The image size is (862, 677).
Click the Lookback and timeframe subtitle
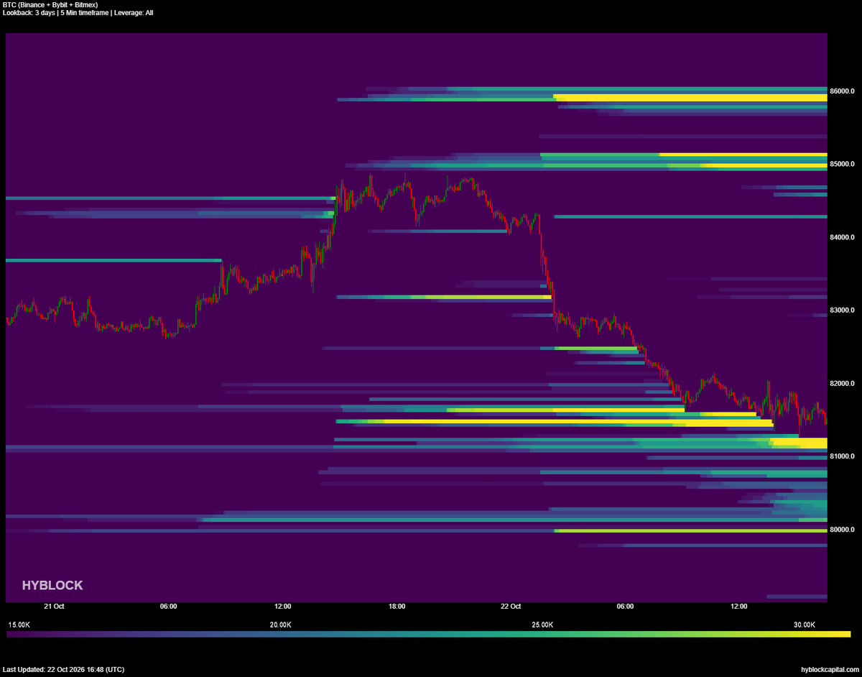point(78,13)
